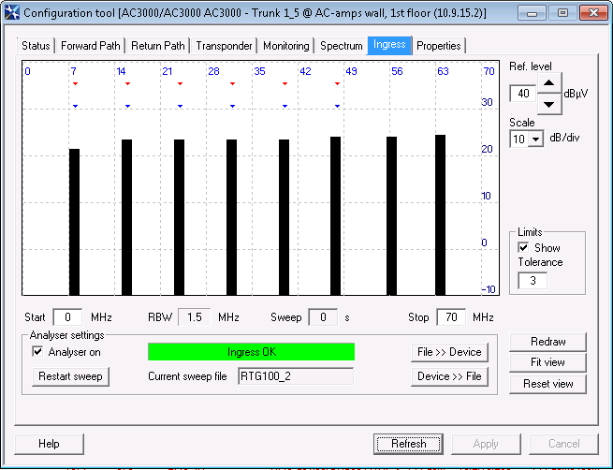This screenshot has height=470, width=613.
Task: Switch to the Status tab
Action: [x=36, y=46]
